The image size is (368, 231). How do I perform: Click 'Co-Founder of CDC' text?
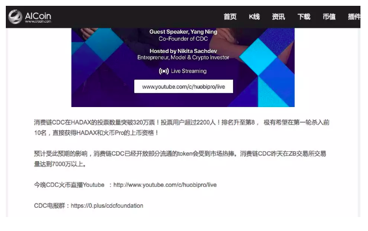183,39
